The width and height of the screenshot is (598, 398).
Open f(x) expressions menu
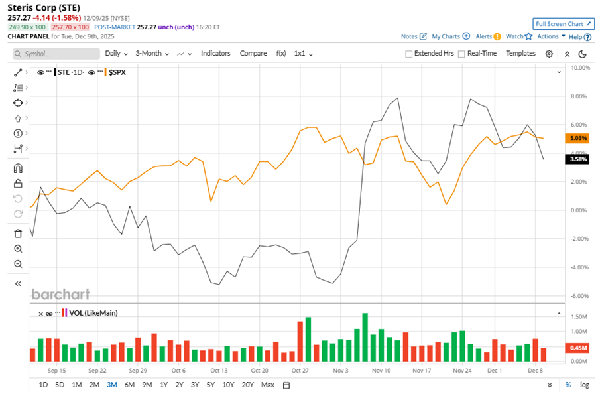tap(281, 54)
